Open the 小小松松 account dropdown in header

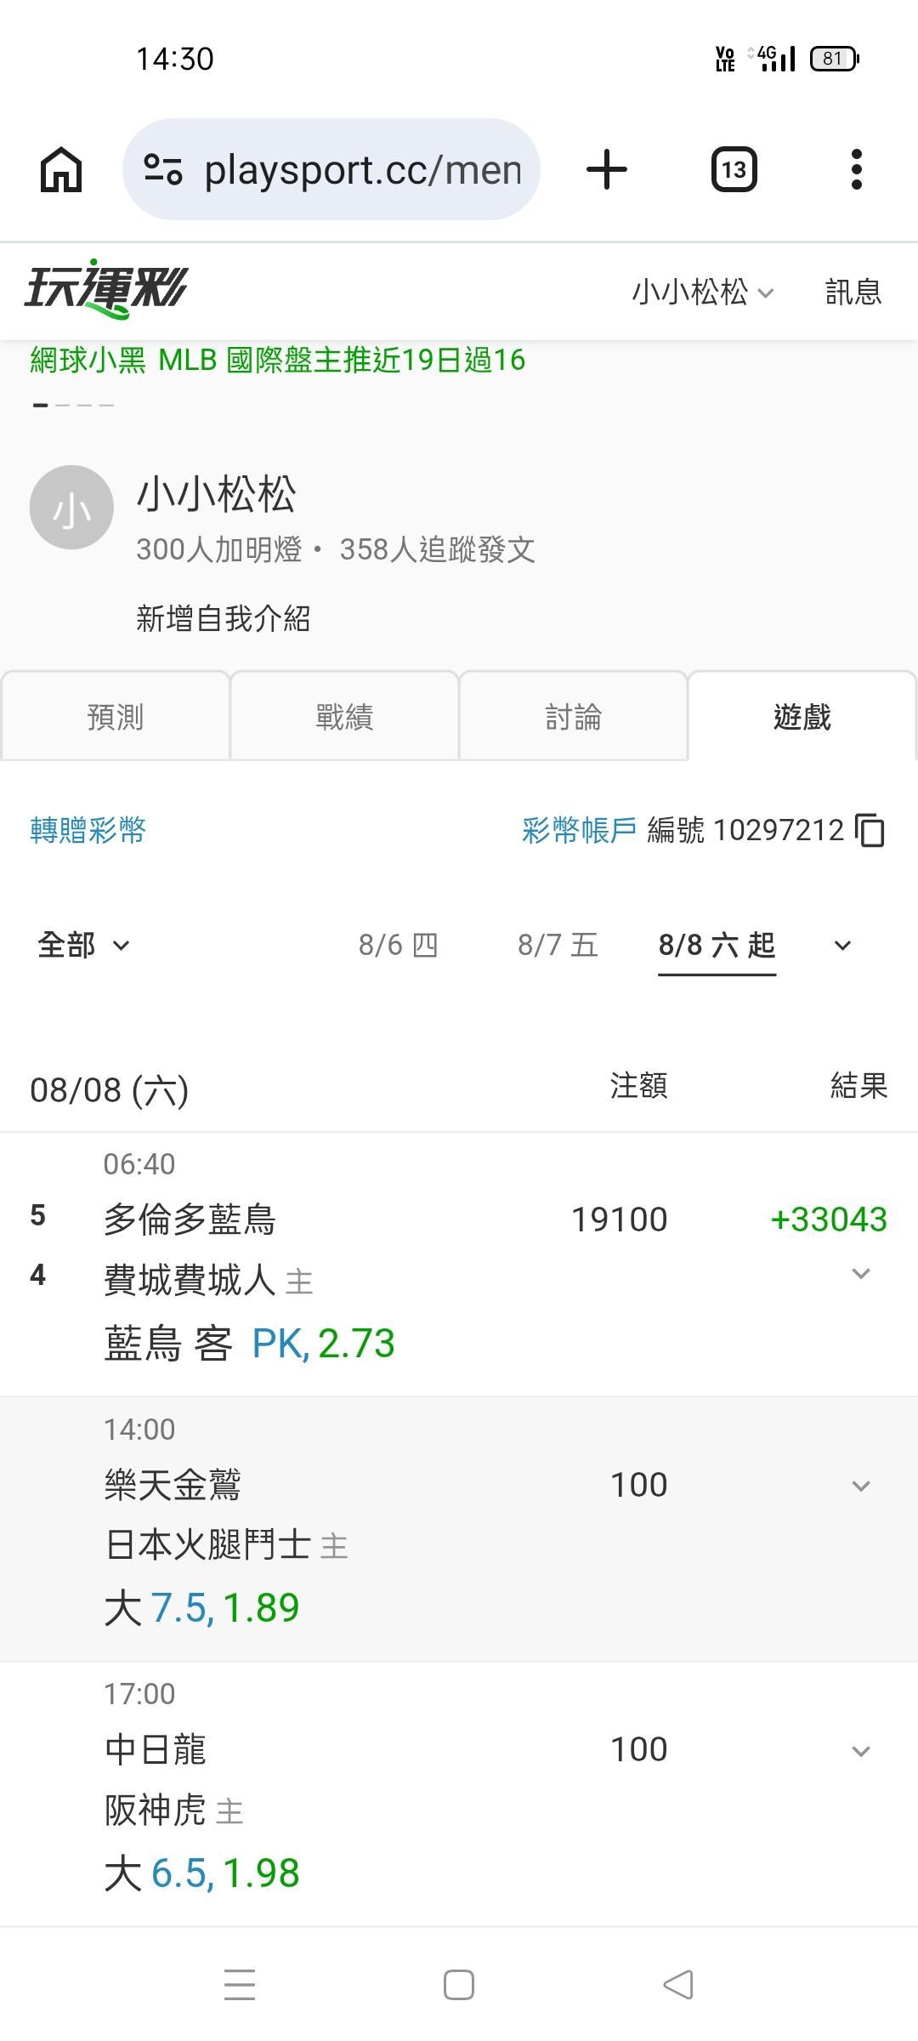pyautogui.click(x=703, y=292)
